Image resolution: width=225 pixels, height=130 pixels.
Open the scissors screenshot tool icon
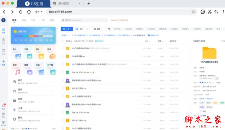click(x=210, y=12)
